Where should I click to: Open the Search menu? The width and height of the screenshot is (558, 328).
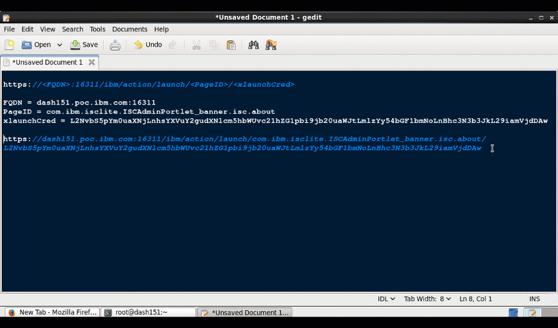pos(72,29)
